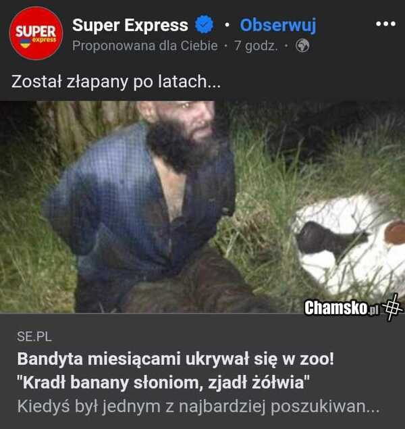Tap the 'Proponowana dla Ciebie' label
This screenshot has height=429, width=405.
pyautogui.click(x=145, y=46)
